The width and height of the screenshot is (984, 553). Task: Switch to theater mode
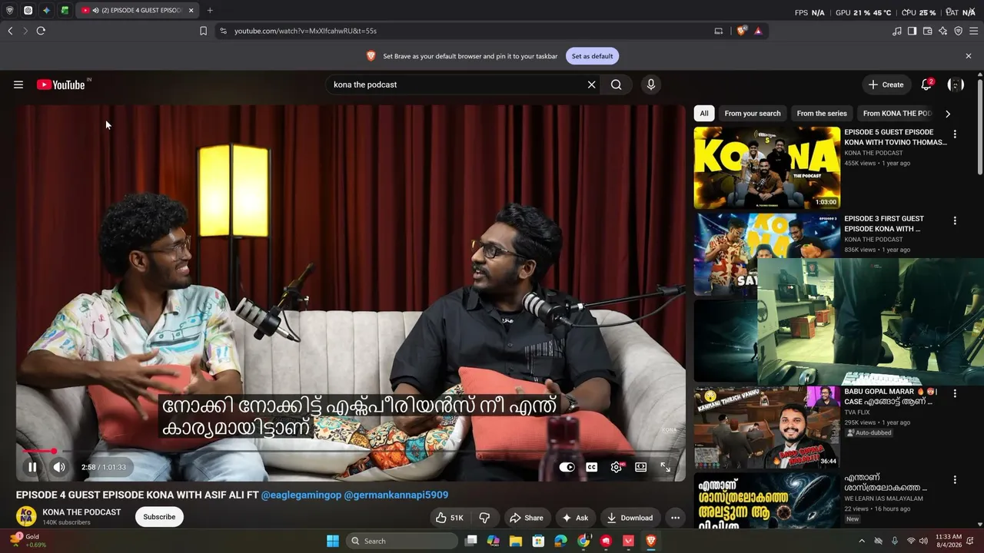click(640, 467)
